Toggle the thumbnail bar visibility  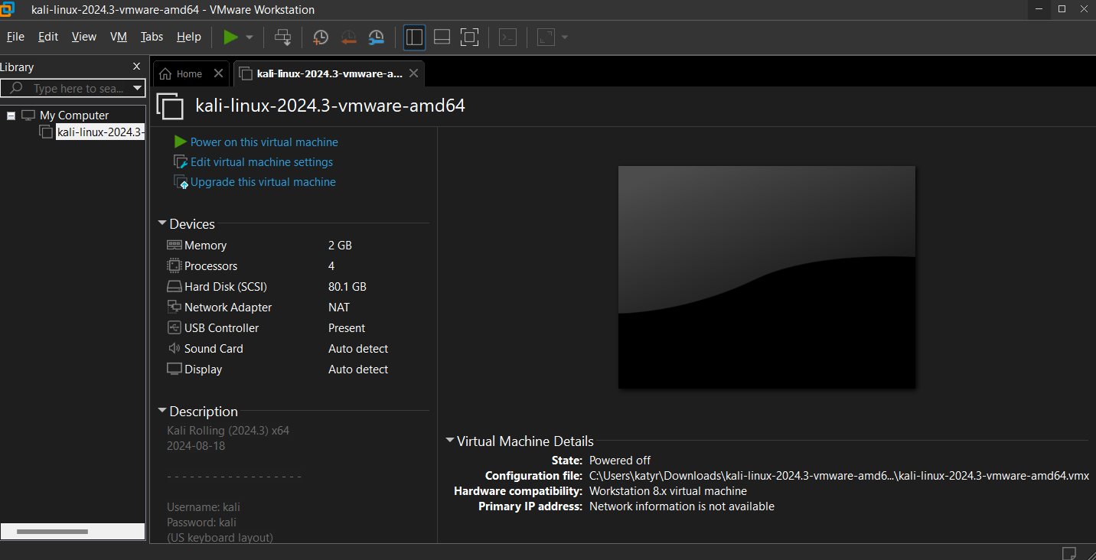pyautogui.click(x=442, y=37)
